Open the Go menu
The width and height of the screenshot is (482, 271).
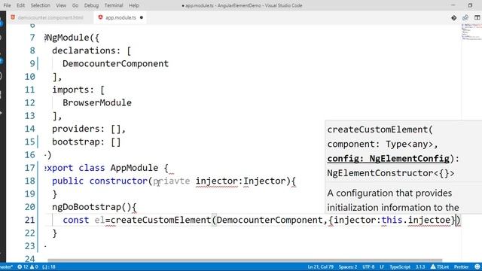75,5
